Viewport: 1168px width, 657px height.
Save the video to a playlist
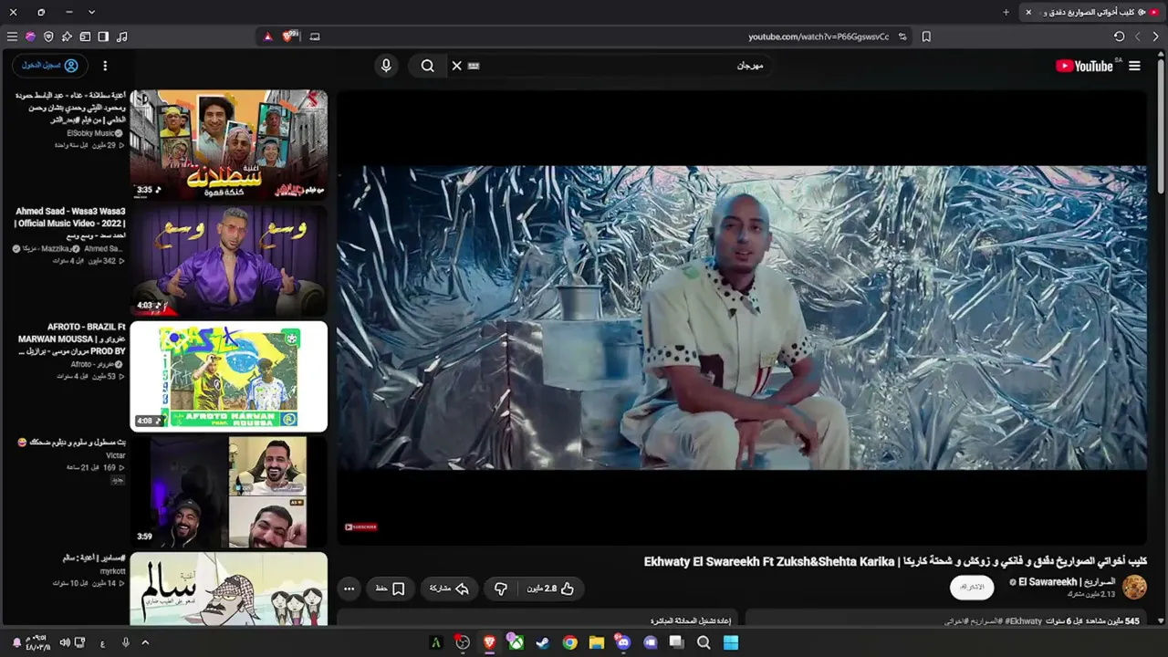tap(390, 589)
